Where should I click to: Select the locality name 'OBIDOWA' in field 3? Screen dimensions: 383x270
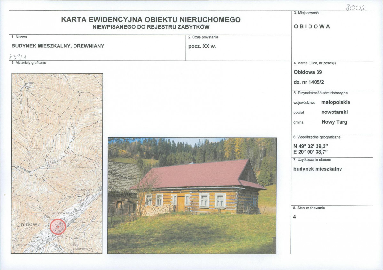(x=312, y=26)
